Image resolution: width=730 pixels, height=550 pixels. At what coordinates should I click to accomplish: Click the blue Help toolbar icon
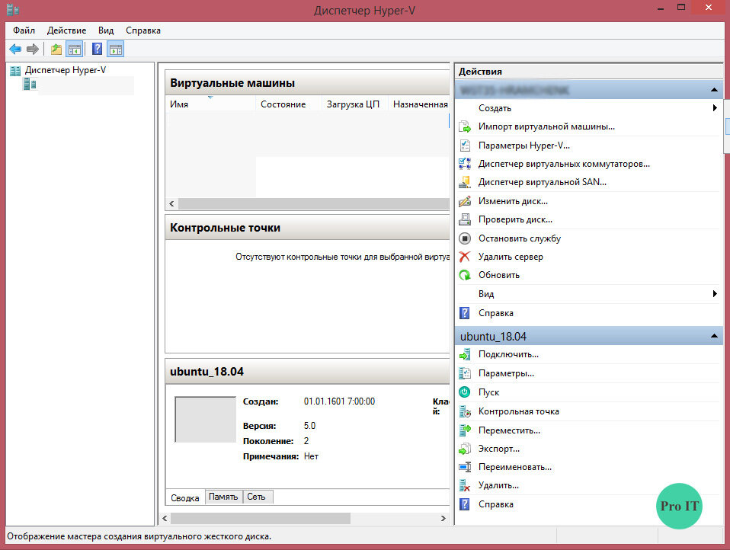(97, 49)
